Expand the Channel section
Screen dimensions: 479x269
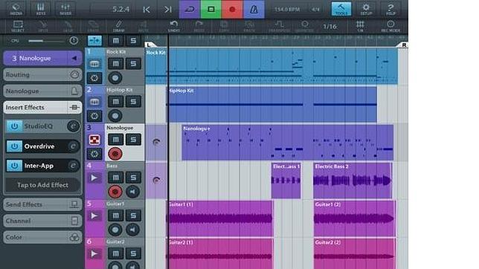coord(42,221)
